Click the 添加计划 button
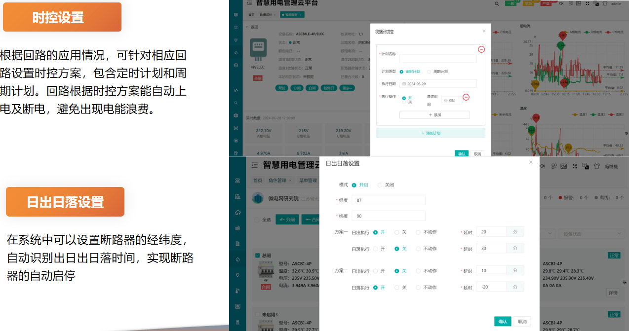The image size is (629, 331). 431,133
